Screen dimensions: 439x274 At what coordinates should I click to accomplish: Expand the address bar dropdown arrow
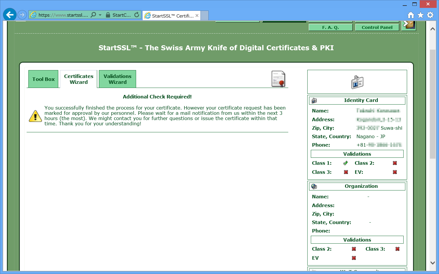(x=100, y=15)
